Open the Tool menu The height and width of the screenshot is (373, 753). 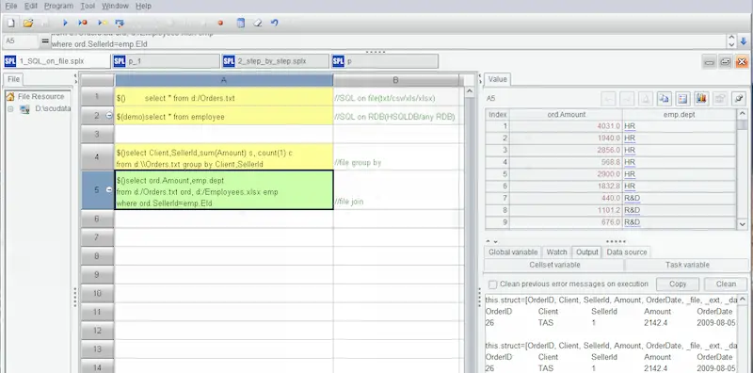pos(88,6)
